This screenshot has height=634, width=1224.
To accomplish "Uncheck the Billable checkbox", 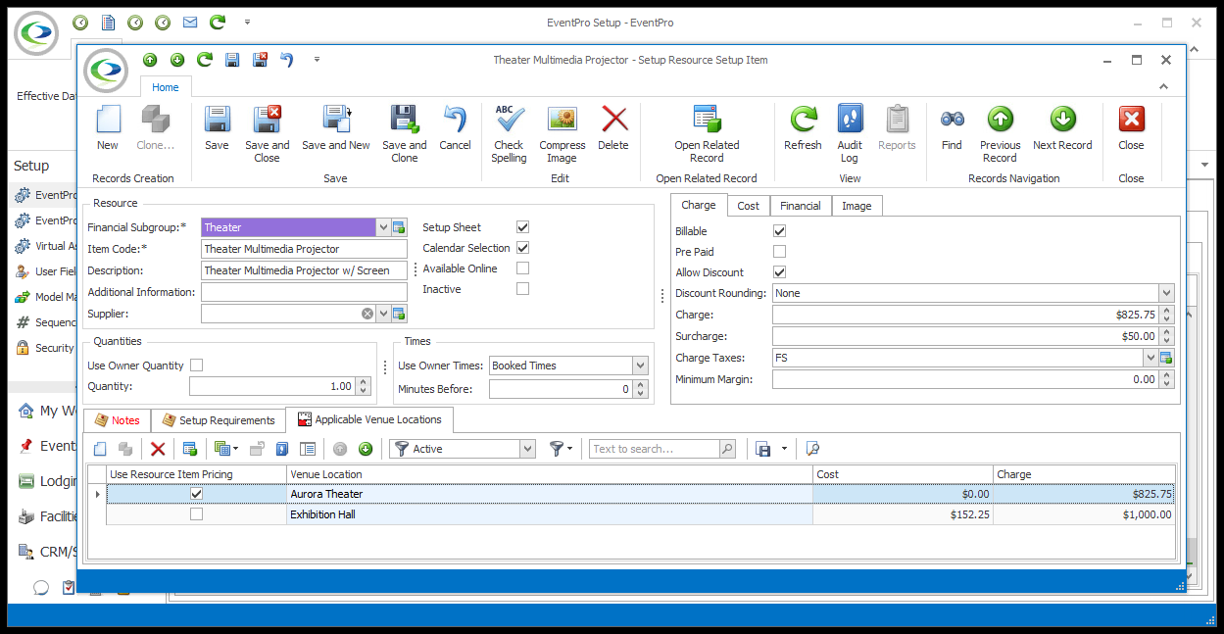I will click(x=780, y=231).
